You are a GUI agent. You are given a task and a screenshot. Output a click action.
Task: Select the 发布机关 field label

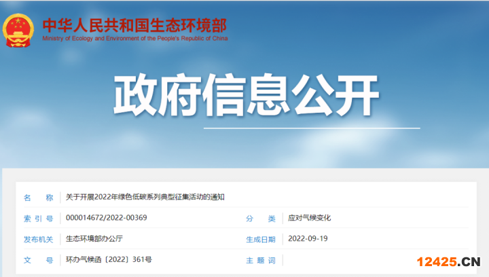click(38, 239)
